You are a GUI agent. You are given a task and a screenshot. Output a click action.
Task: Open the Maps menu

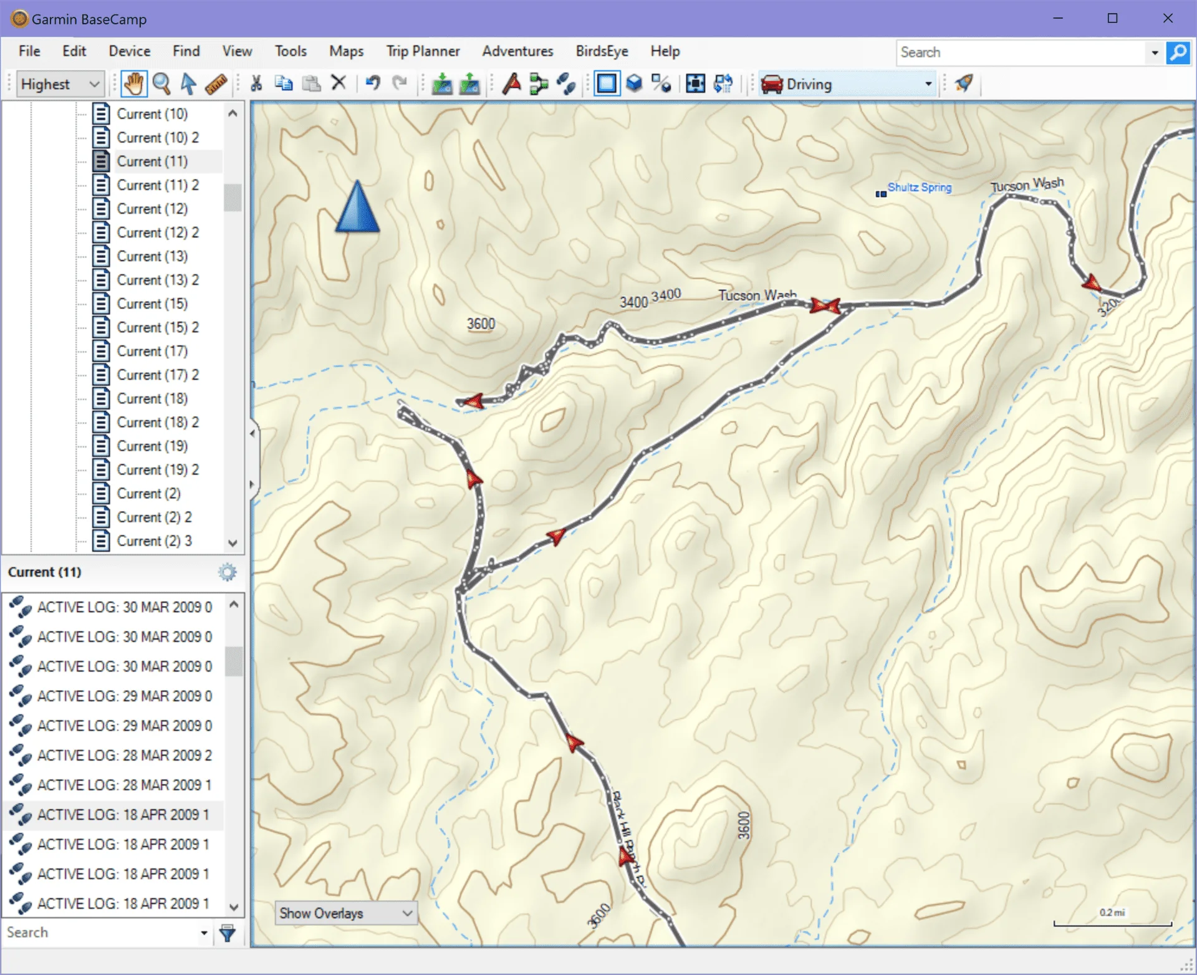(346, 51)
